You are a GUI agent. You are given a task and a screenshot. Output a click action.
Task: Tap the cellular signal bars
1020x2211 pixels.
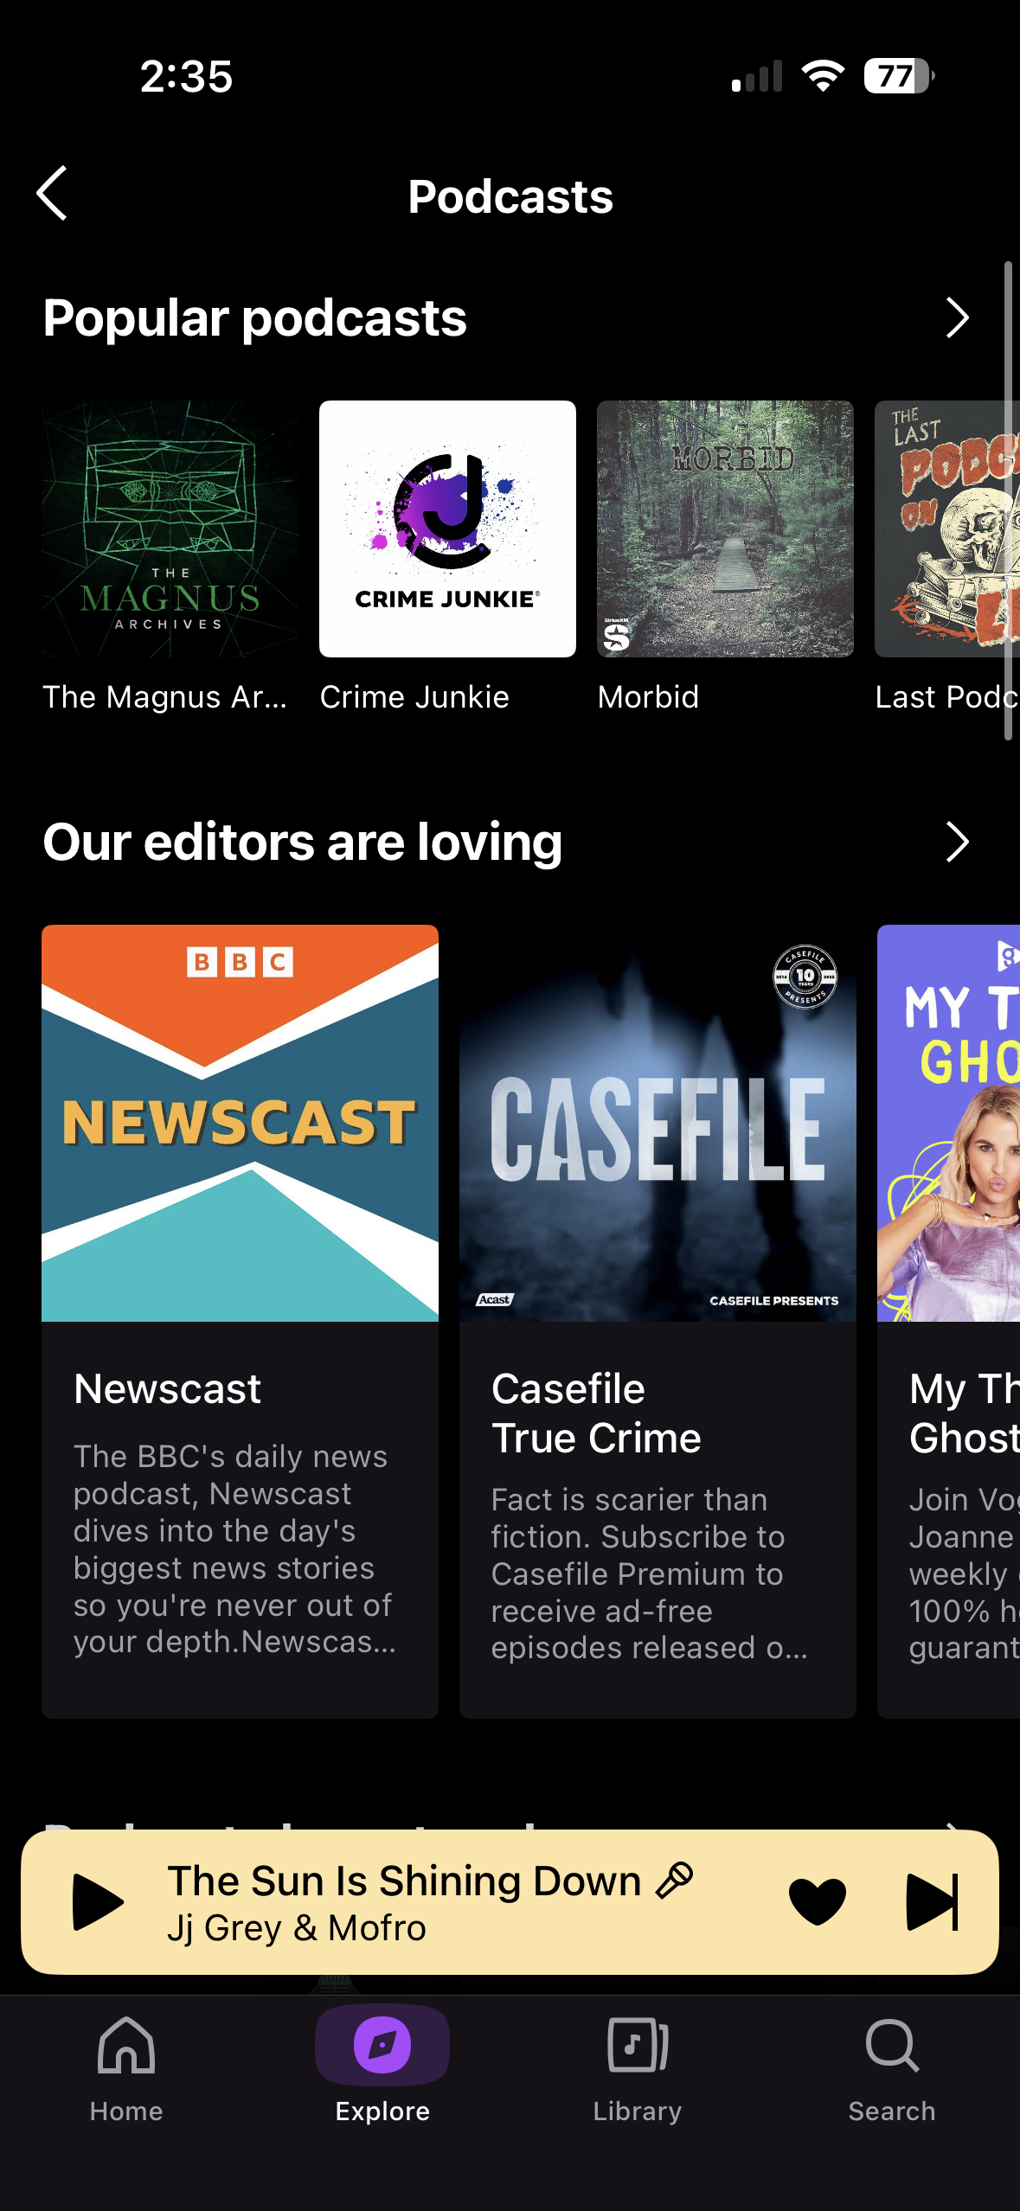[757, 76]
